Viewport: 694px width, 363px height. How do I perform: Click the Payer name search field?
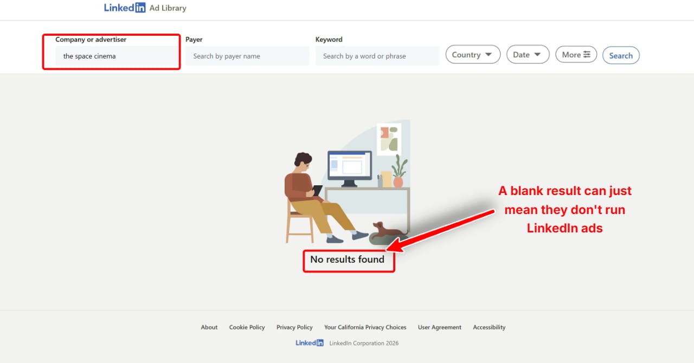247,56
